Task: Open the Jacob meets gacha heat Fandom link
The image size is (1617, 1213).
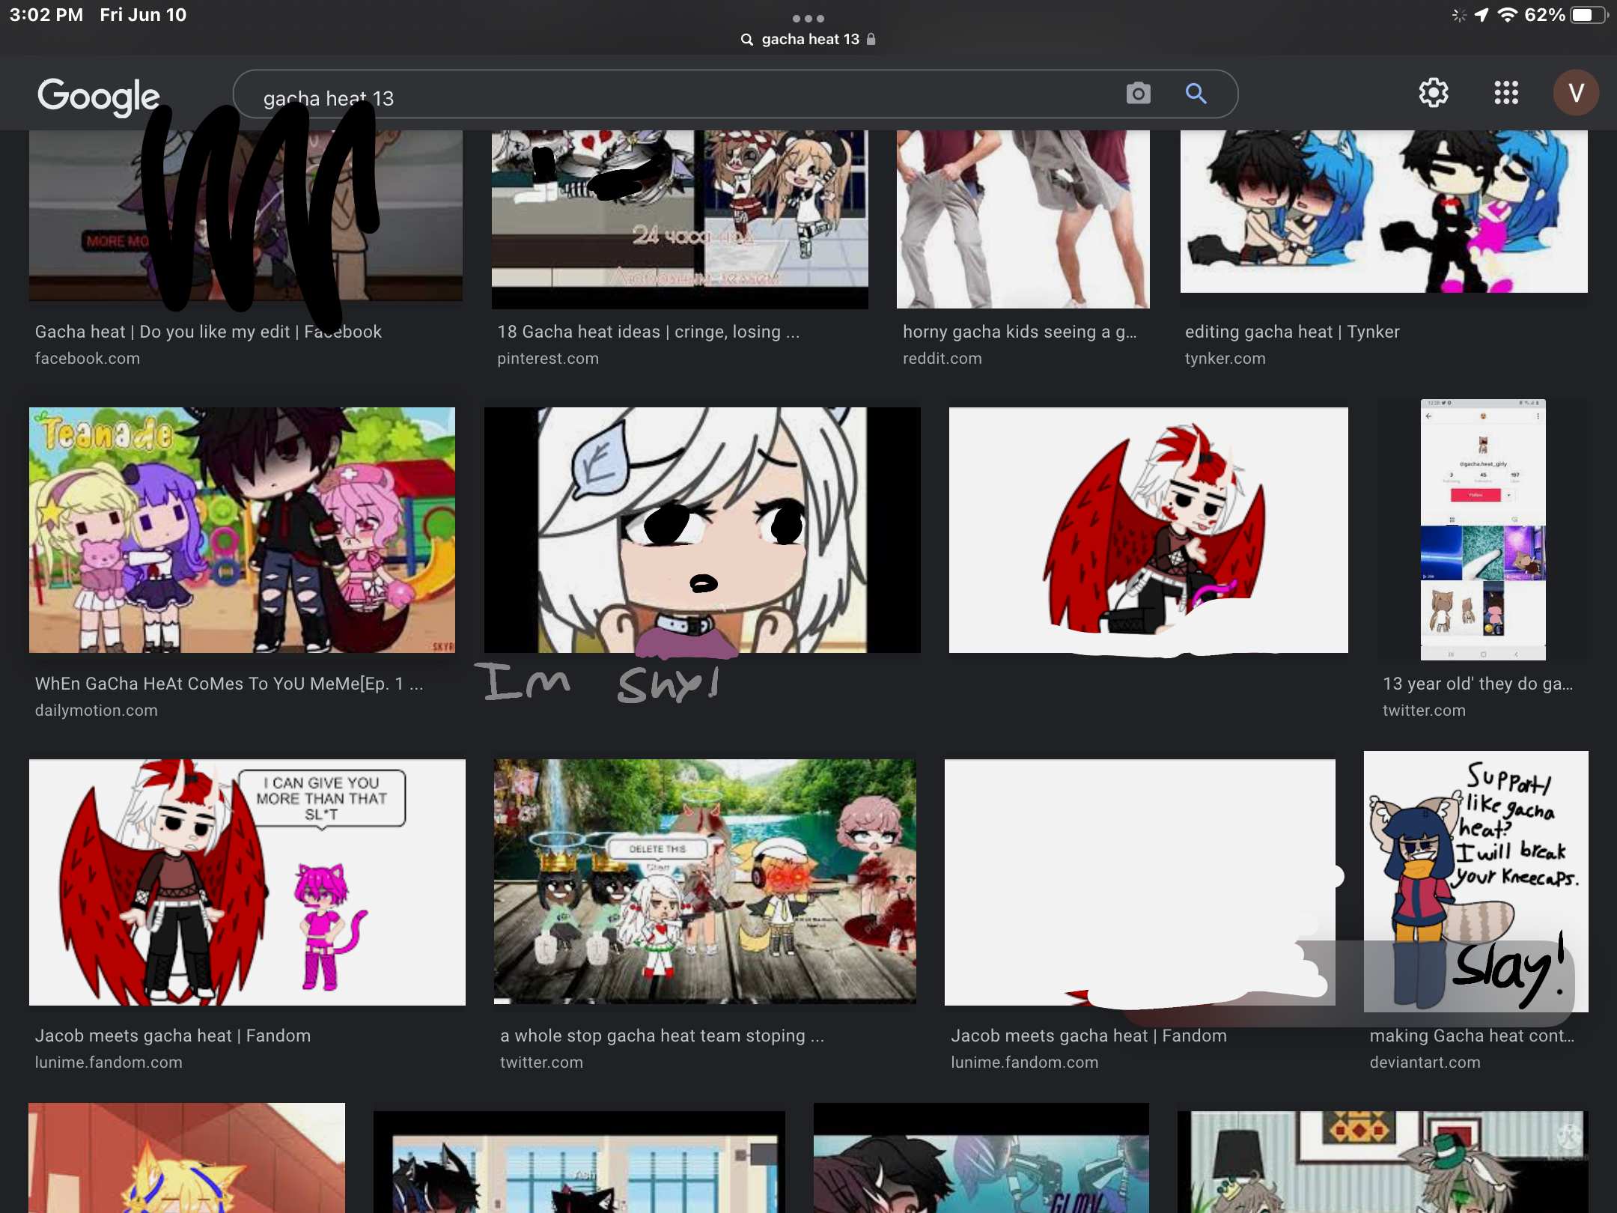Action: tap(172, 1036)
